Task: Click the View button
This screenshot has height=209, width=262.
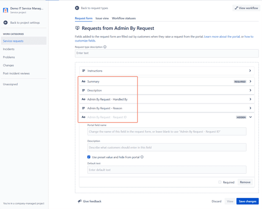Action: [x=230, y=201]
